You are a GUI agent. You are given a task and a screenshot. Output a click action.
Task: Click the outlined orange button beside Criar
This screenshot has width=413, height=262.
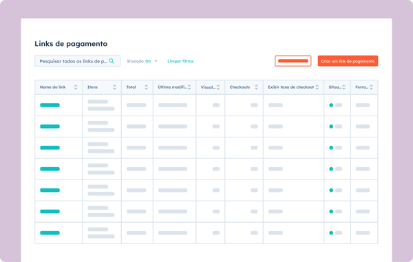tap(293, 61)
